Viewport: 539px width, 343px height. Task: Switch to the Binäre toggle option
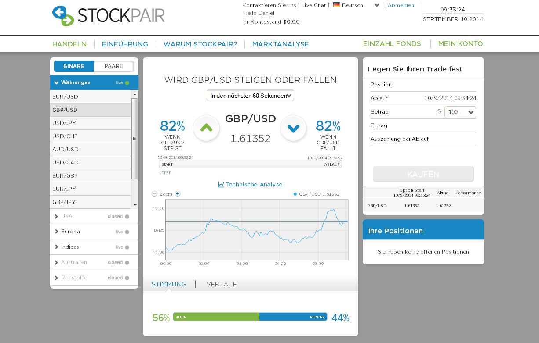coord(74,66)
